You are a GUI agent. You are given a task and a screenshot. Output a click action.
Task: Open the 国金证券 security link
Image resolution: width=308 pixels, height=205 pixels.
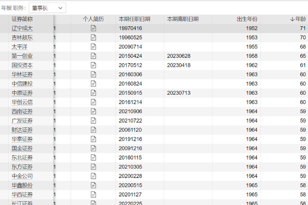[22, 148]
